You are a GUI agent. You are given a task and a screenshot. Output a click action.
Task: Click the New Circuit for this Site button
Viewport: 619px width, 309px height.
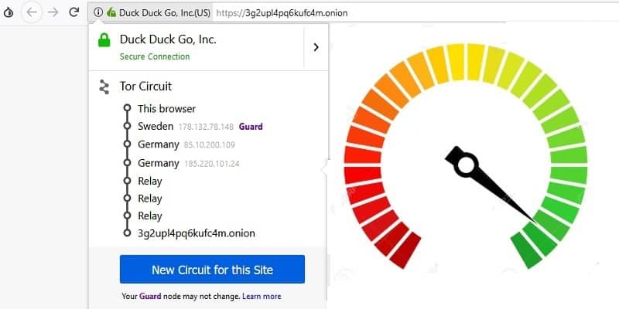[212, 270]
